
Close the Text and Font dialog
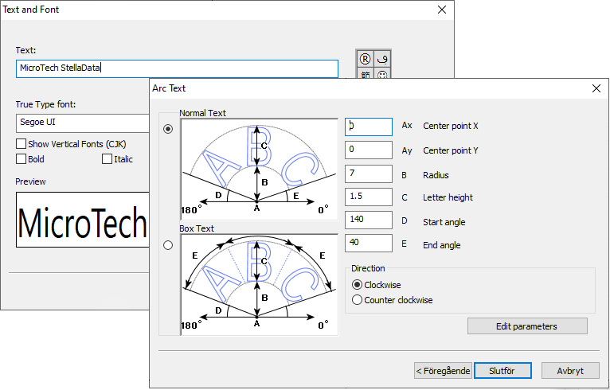(x=442, y=10)
